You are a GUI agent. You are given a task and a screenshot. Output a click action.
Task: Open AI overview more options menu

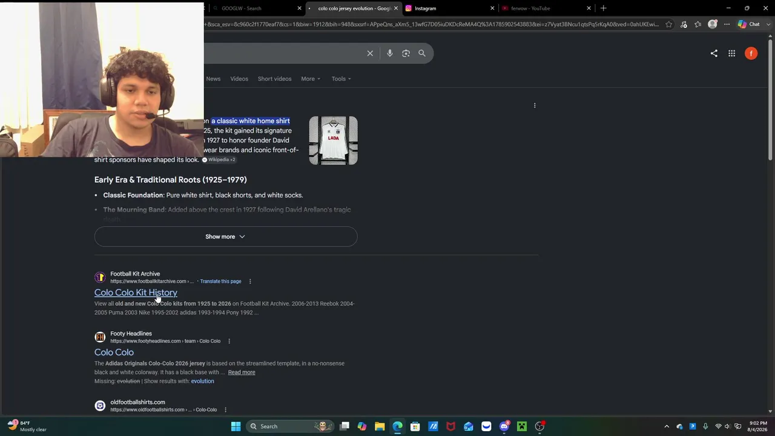point(535,105)
